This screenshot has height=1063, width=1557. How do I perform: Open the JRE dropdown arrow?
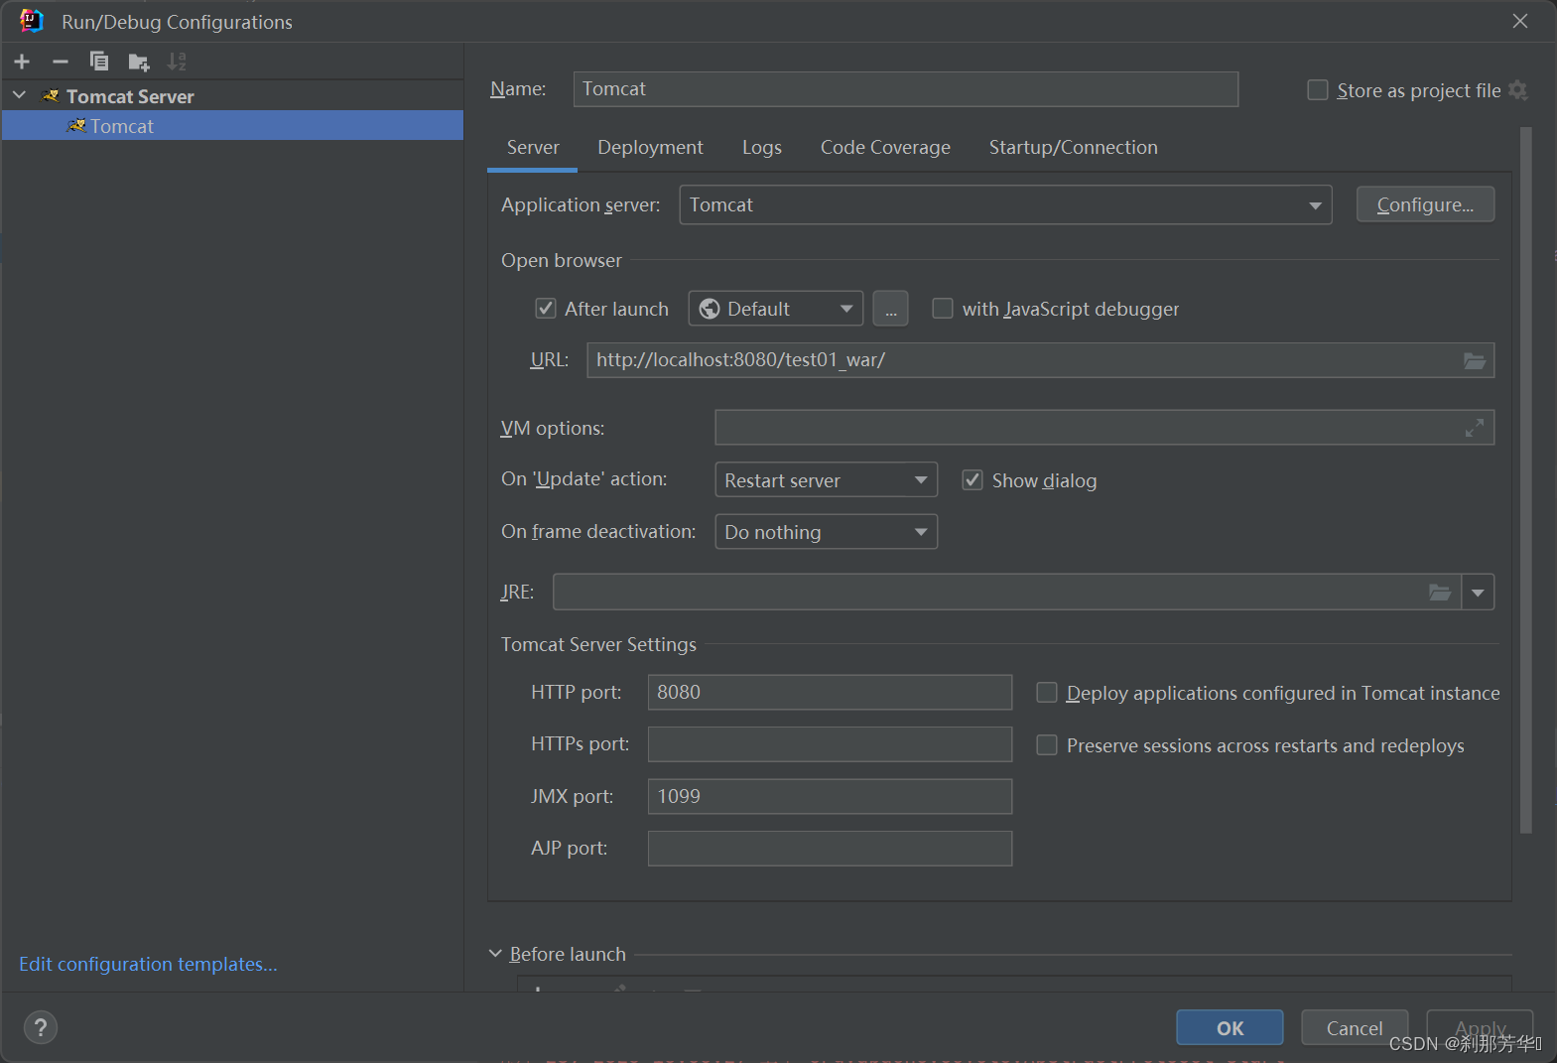[1478, 593]
